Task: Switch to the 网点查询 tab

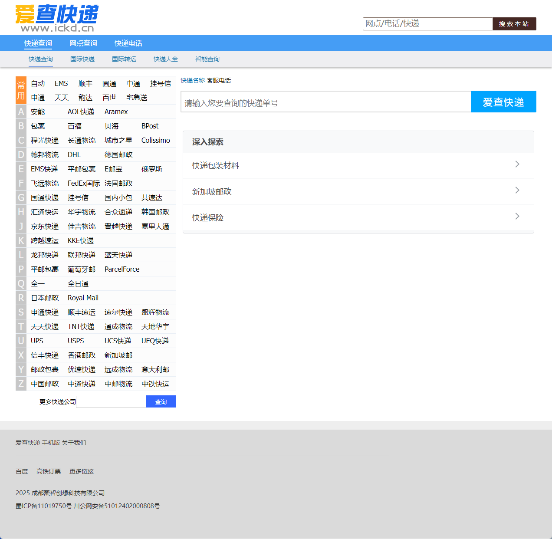Action: 83,43
